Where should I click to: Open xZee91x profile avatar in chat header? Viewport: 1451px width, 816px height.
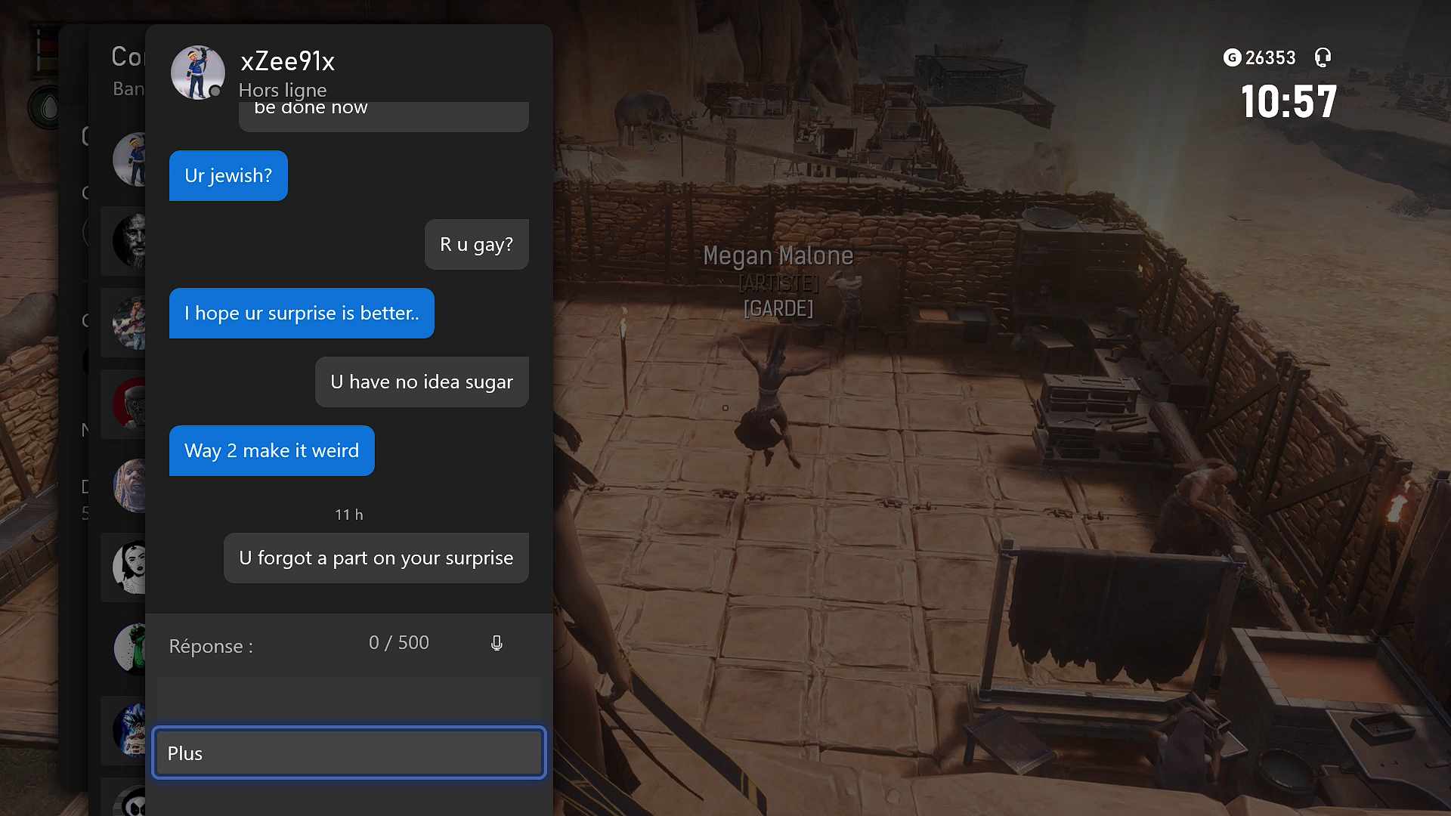[x=197, y=73]
